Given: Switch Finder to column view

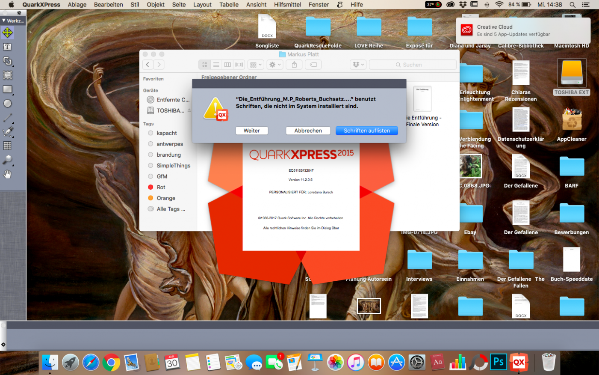Looking at the screenshot, I should [227, 65].
